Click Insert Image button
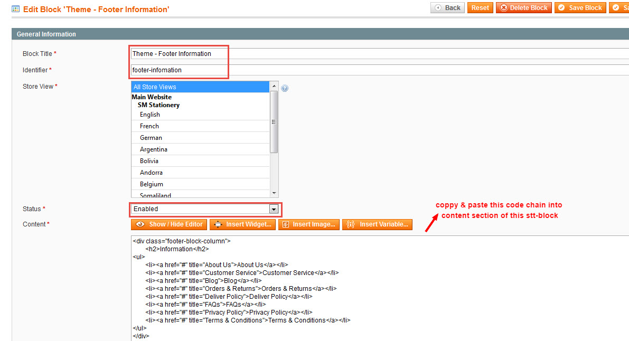 point(309,224)
